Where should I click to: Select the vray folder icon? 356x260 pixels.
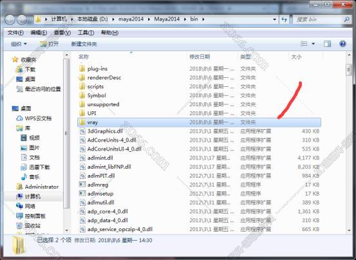[82, 122]
